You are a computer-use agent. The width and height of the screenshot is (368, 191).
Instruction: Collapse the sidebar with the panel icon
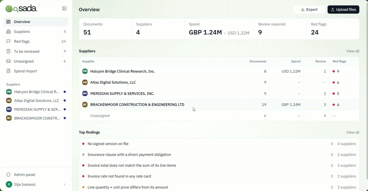tap(64, 9)
